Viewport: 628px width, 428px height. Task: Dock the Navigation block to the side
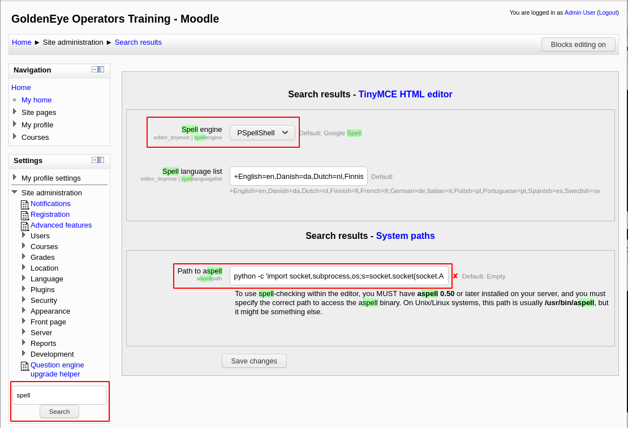pyautogui.click(x=101, y=70)
